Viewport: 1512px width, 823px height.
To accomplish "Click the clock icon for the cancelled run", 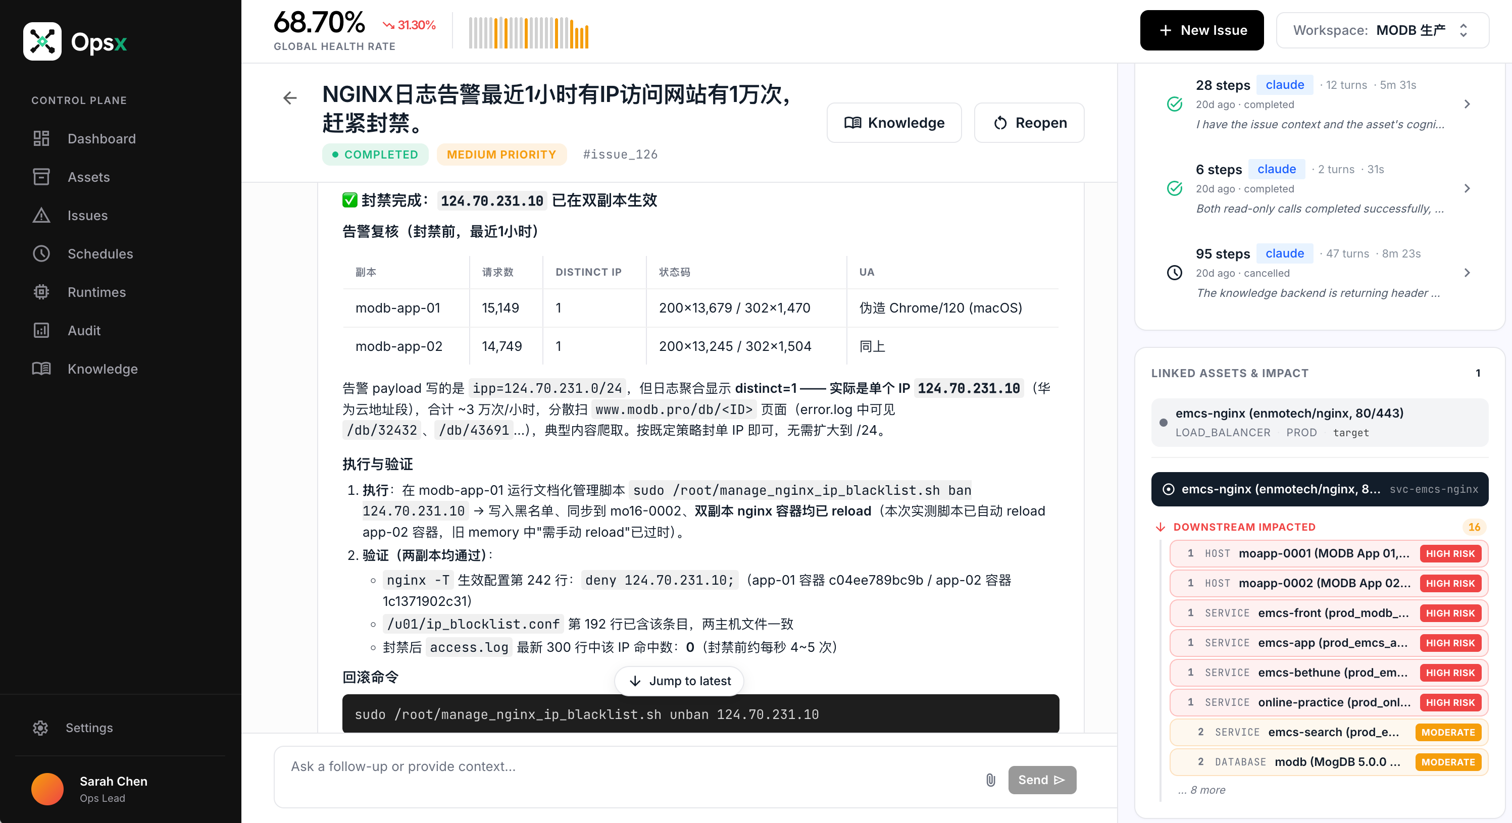I will pyautogui.click(x=1175, y=273).
